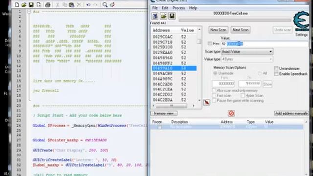
Task: Click the Show button next to range fields
Action: coord(268,84)
